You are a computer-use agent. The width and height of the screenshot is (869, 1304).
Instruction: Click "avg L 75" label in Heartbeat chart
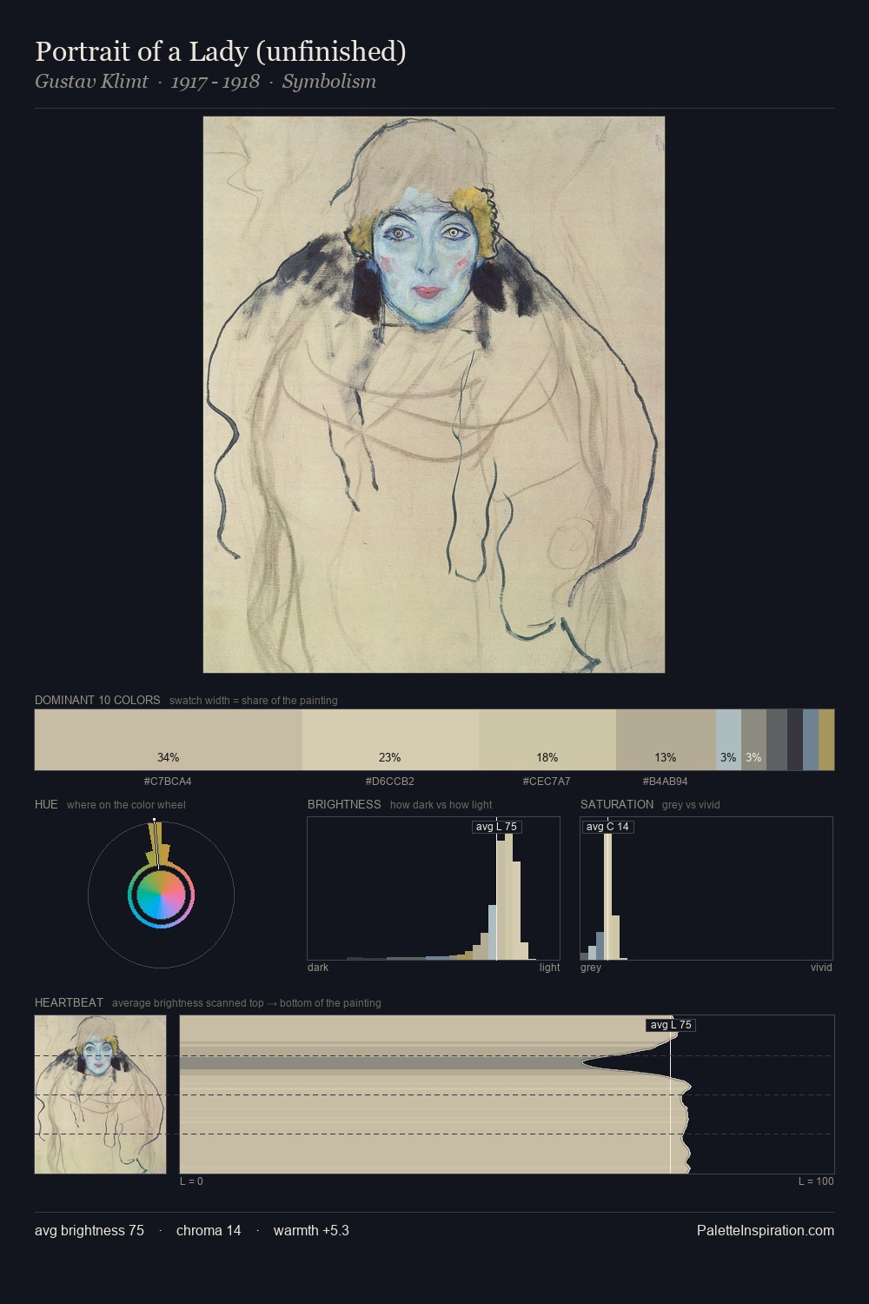[671, 1025]
